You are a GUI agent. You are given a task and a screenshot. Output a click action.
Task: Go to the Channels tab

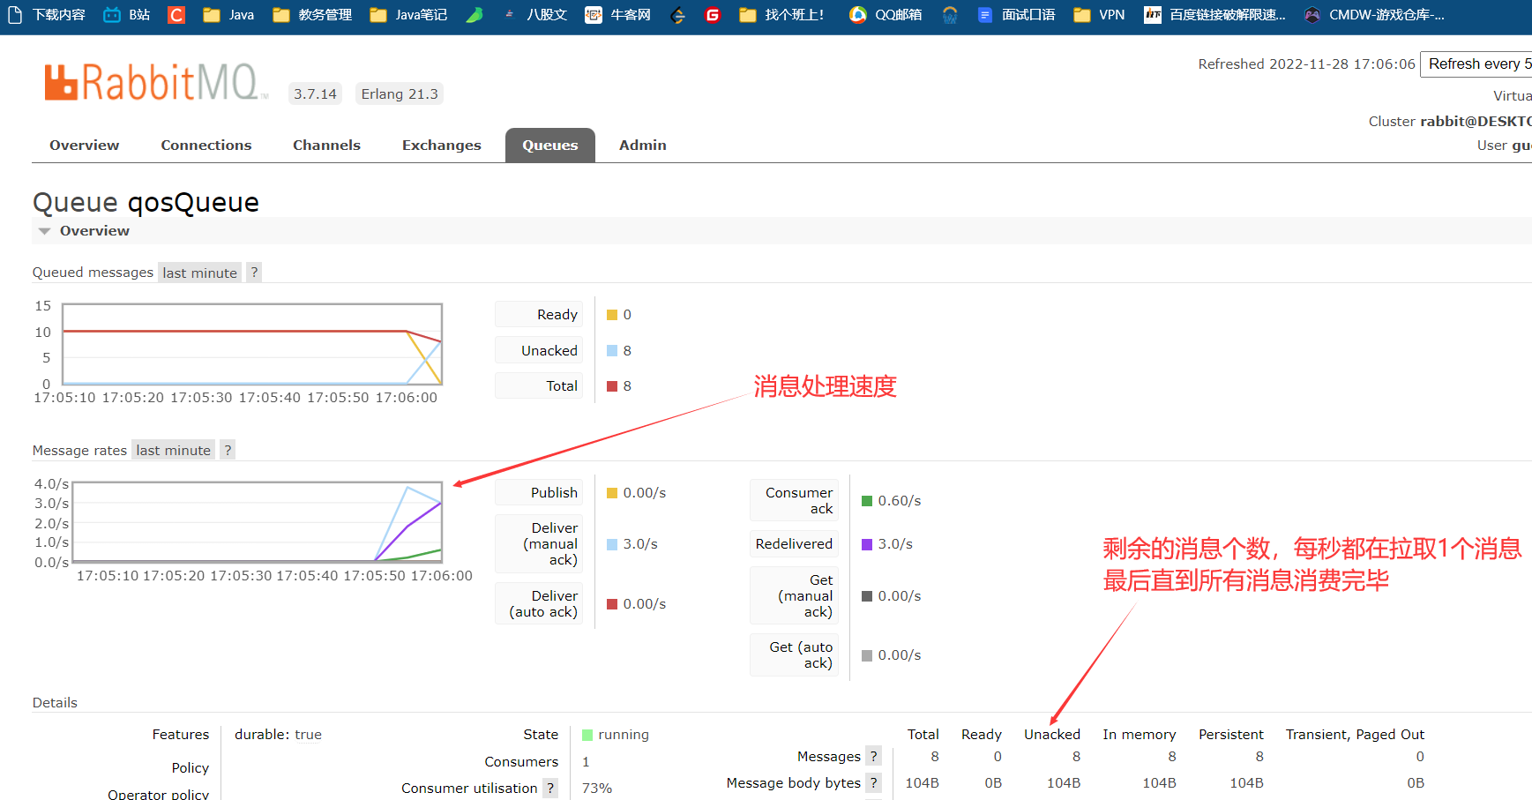pos(326,146)
